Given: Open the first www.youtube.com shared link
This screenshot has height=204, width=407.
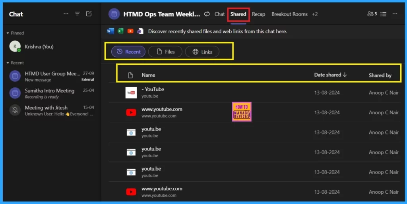Looking at the screenshot, I should coord(162,109).
